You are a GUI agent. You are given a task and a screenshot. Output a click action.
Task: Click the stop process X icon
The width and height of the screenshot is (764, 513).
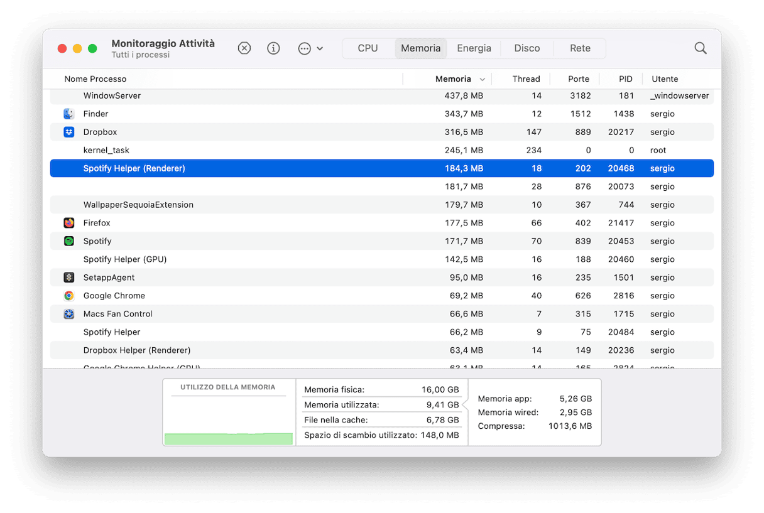coord(244,48)
